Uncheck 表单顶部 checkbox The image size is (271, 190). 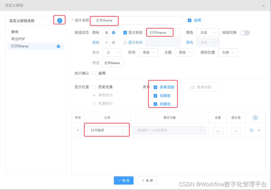[156, 87]
